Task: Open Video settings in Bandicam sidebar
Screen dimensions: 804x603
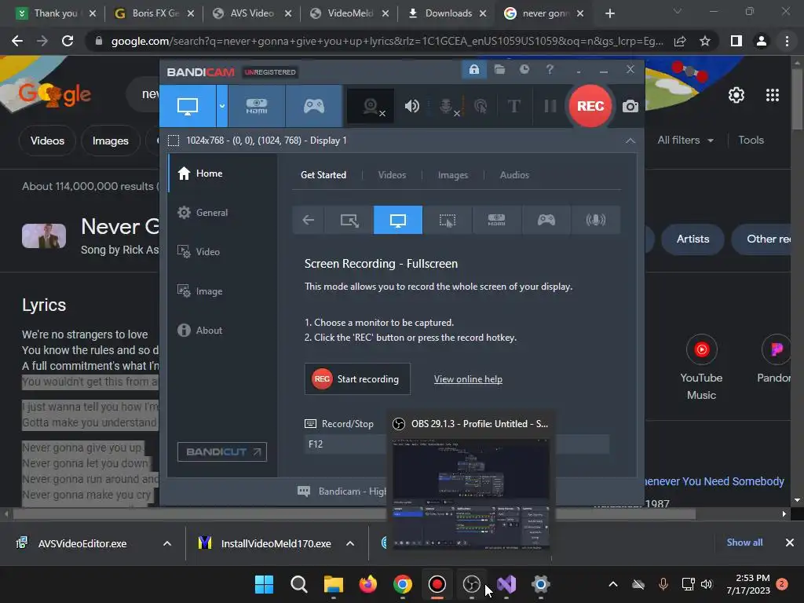Action: tap(223, 252)
